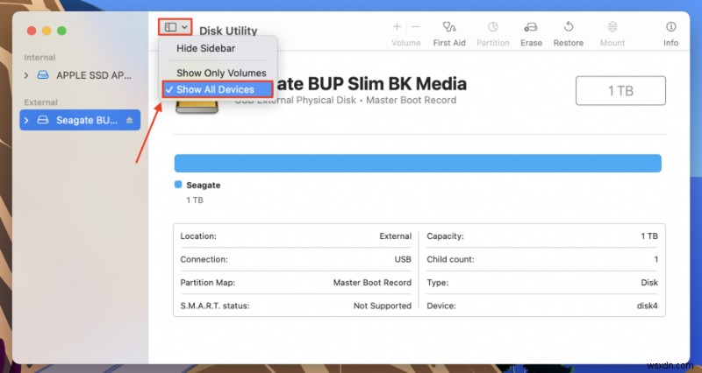Click the Internal sidebar section header
Screen dimensions: 702x373
(39, 57)
